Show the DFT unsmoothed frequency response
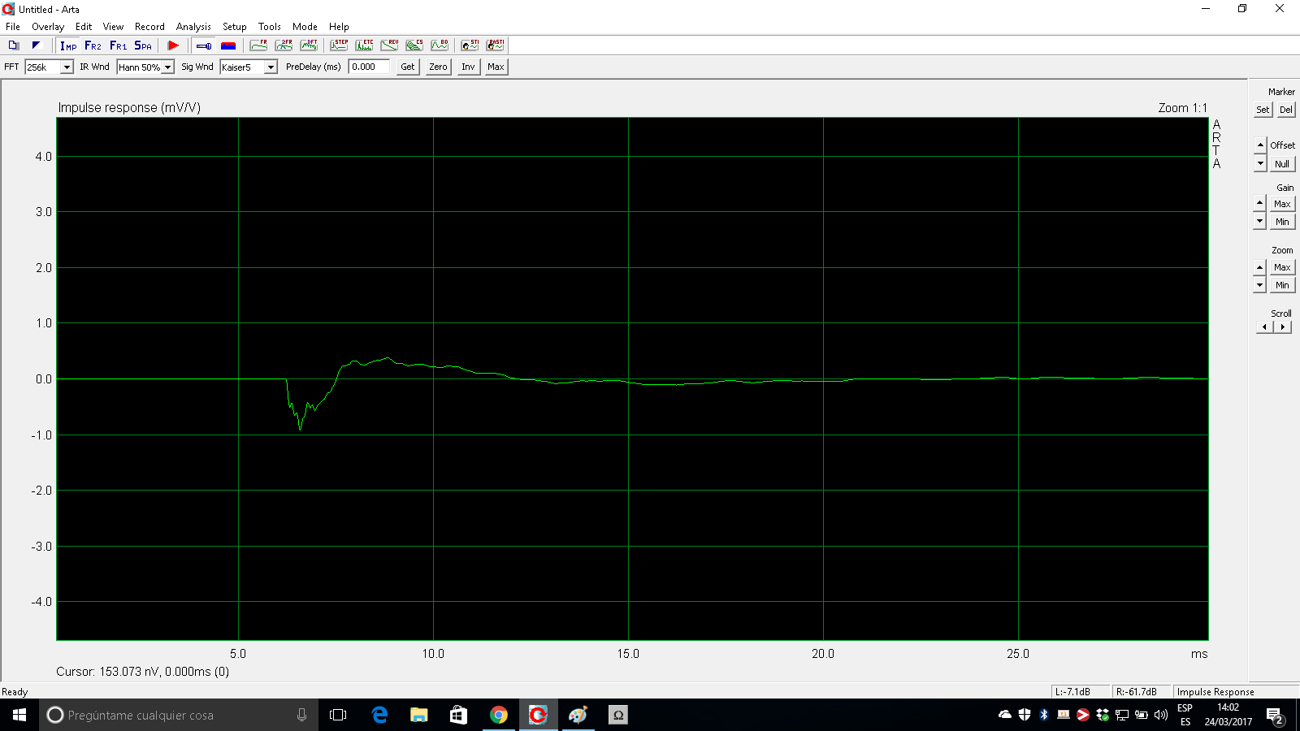This screenshot has width=1300, height=731. [x=309, y=45]
